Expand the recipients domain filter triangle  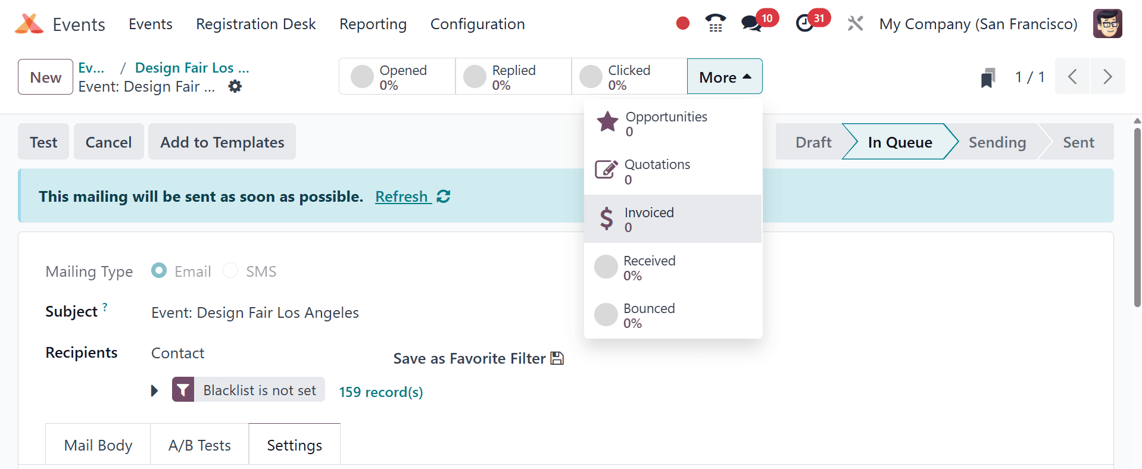point(155,391)
